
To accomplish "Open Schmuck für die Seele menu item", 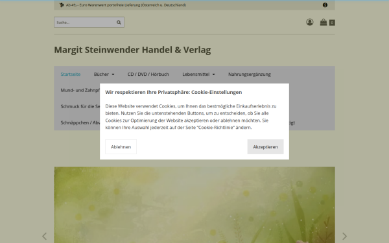I will point(80,106).
